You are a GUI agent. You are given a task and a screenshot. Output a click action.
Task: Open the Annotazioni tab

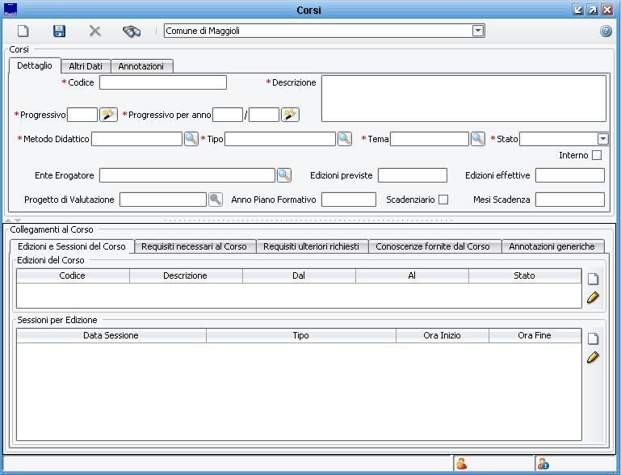(141, 66)
